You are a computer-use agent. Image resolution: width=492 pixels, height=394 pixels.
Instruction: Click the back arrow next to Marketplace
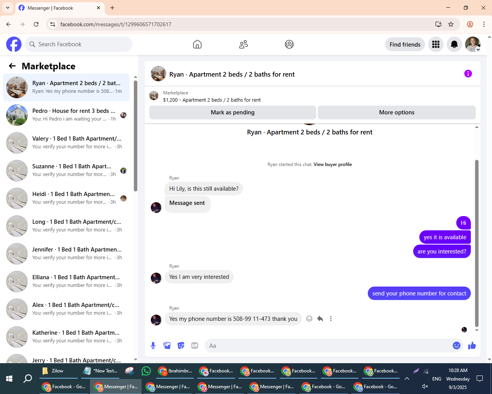pyautogui.click(x=12, y=66)
